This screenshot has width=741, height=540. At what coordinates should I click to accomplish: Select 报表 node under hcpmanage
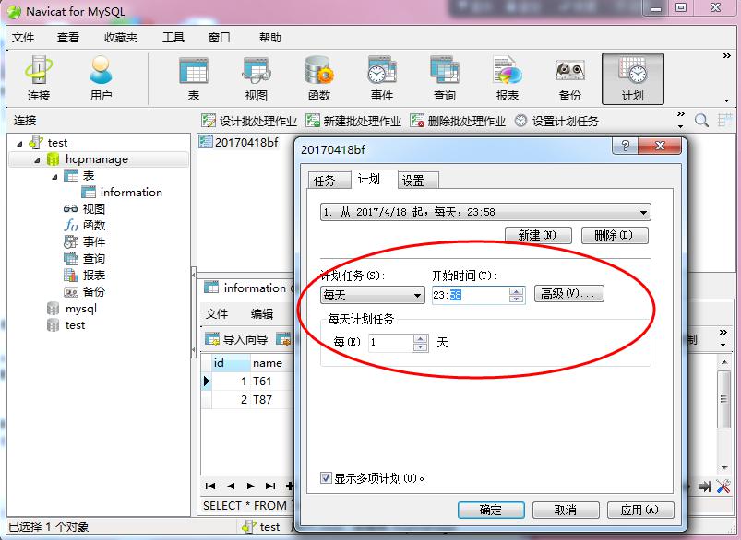pyautogui.click(x=84, y=276)
